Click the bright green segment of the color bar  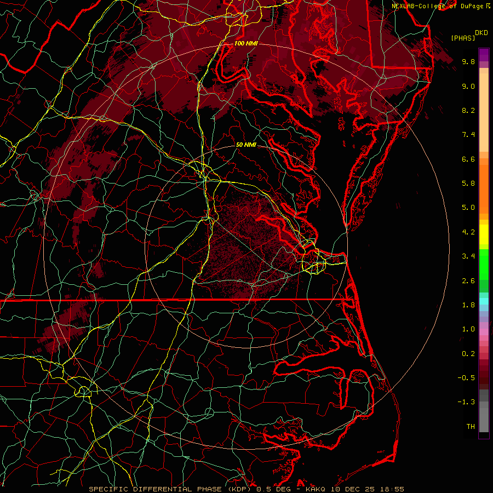(x=484, y=264)
